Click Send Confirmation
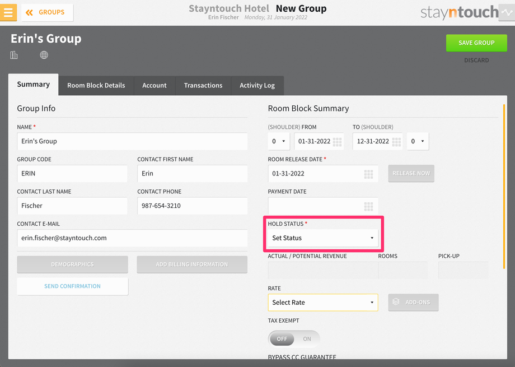The width and height of the screenshot is (515, 367). point(72,286)
